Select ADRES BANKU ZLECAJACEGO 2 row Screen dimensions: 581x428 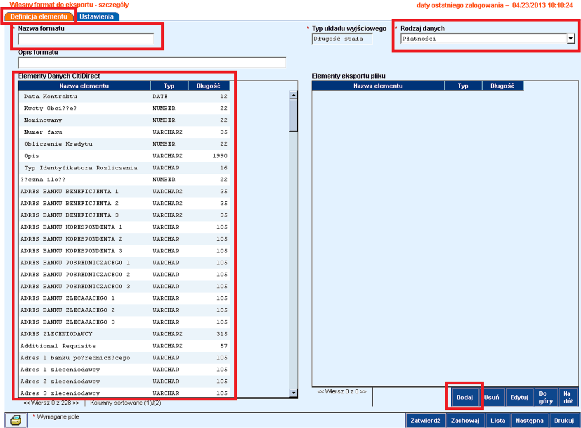pyautogui.click(x=124, y=310)
